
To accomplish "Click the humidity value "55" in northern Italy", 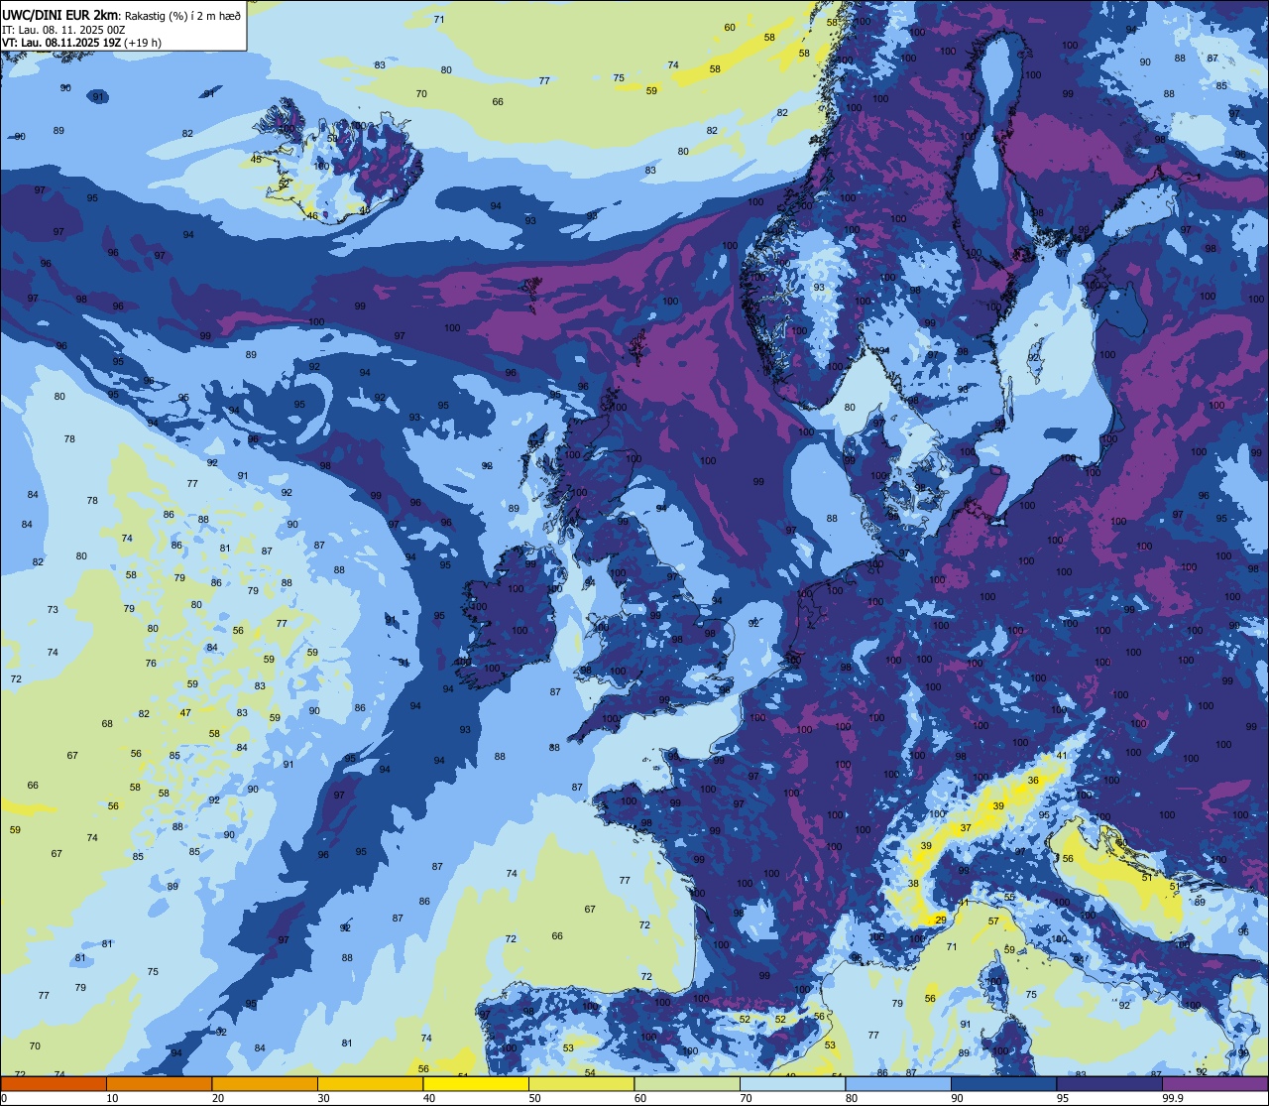I will point(1009,897).
